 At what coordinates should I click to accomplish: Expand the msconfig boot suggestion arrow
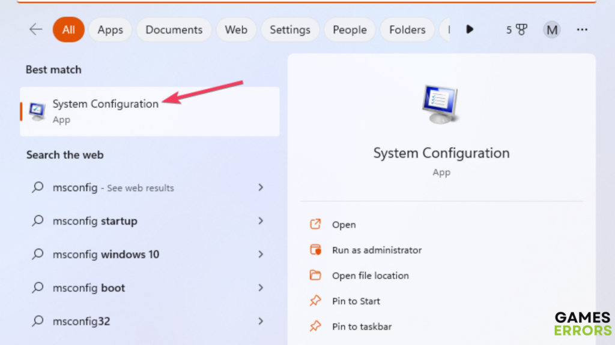coord(261,288)
